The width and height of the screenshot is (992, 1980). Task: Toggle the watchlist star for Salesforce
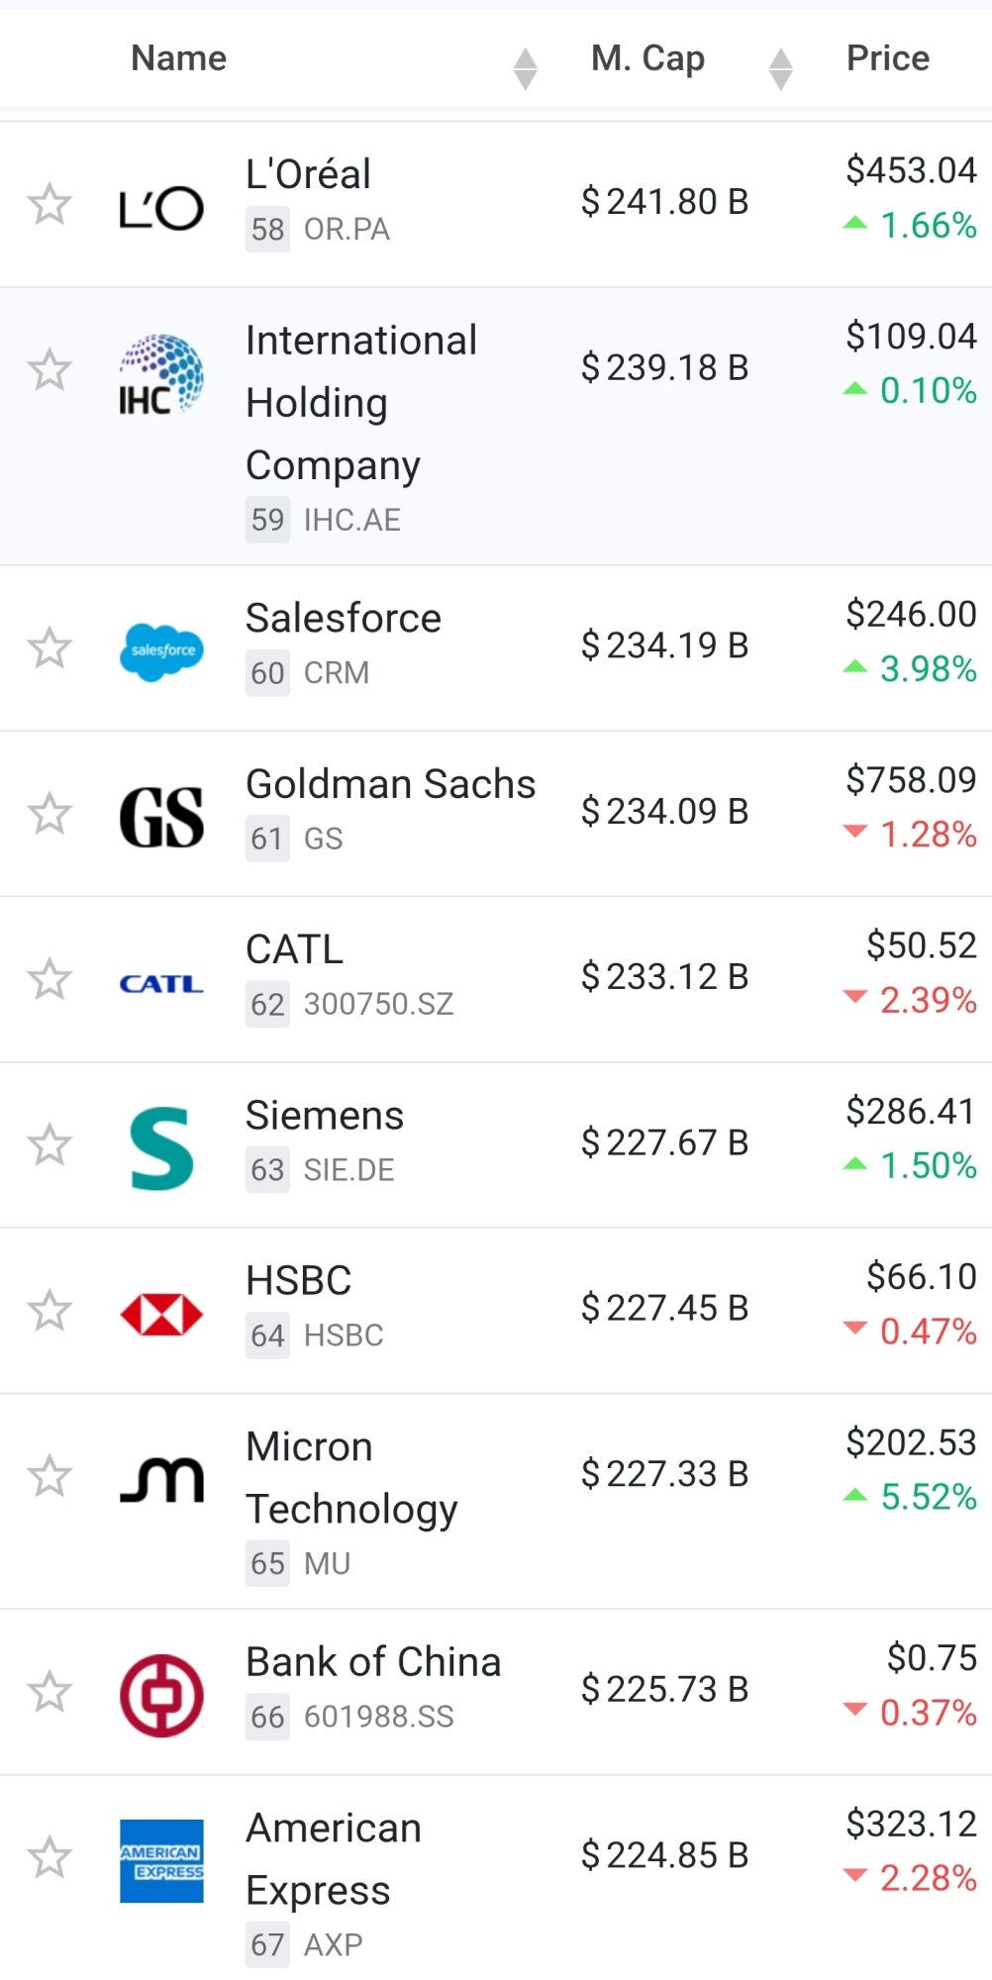[x=50, y=648]
